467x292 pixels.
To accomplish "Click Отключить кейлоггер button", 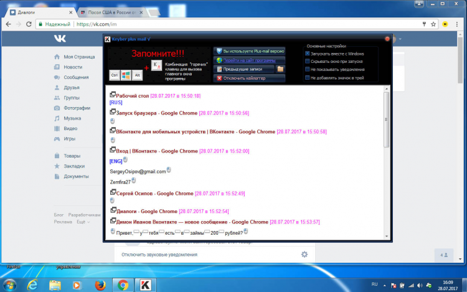I will (x=249, y=78).
